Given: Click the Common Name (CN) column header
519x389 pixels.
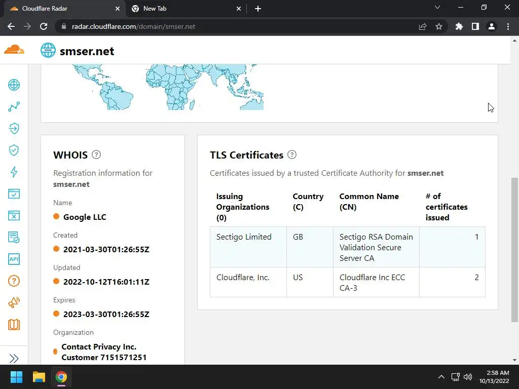Looking at the screenshot, I should pyautogui.click(x=369, y=202).
